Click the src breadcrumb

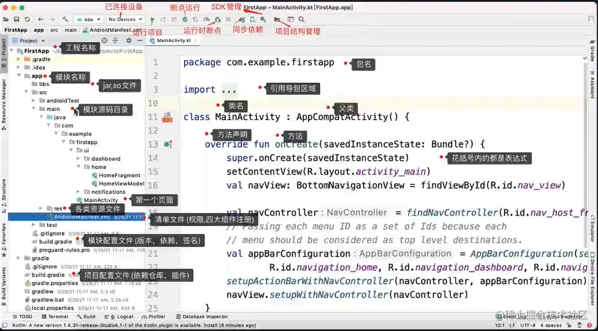point(54,30)
